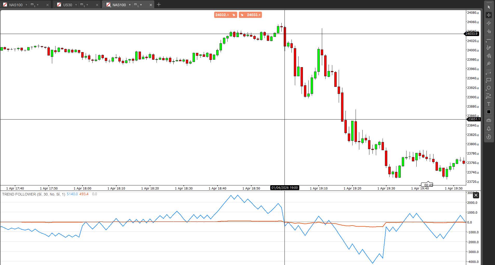The image size is (495, 265).
Task: Open the US30 symbol dropdown arrow
Action: coord(76,5)
